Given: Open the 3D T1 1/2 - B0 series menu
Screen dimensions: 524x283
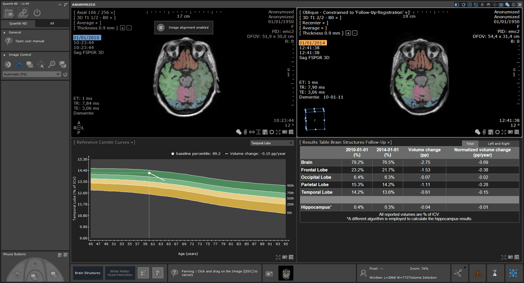Looking at the screenshot, I should point(94,18).
